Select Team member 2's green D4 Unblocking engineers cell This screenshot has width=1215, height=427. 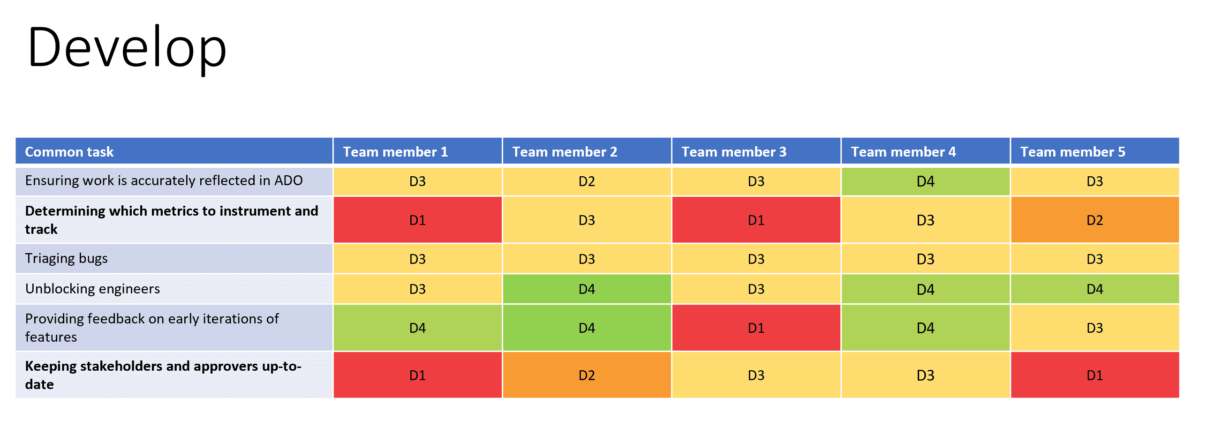click(587, 289)
